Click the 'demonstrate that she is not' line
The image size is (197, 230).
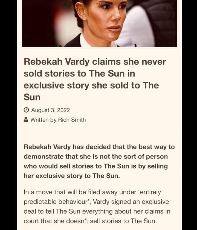tap(95, 157)
